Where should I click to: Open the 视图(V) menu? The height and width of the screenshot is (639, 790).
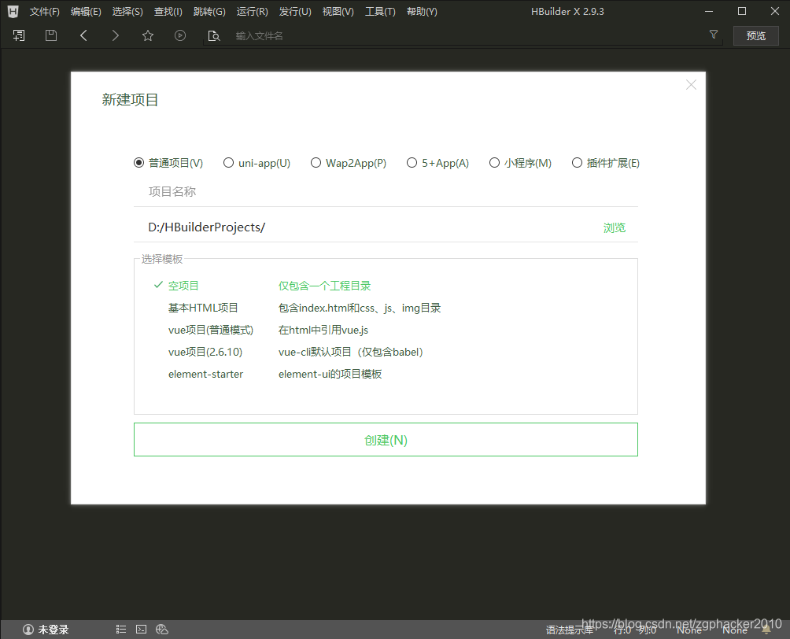pyautogui.click(x=338, y=12)
